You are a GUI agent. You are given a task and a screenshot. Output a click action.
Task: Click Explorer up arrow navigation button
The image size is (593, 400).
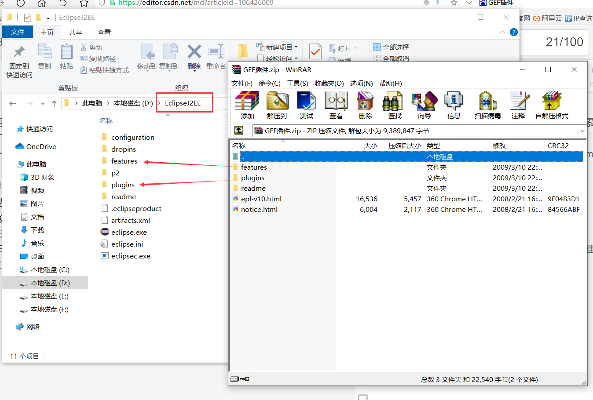point(54,104)
